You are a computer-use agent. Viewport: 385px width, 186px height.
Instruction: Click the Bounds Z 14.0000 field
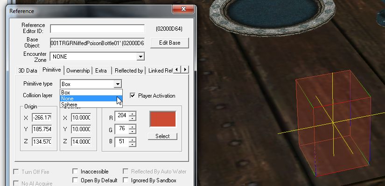coord(81,141)
